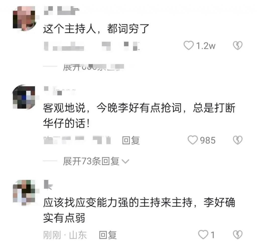The image size is (257, 244).
Task: Like the comment posted from 山东
Action: click(203, 234)
